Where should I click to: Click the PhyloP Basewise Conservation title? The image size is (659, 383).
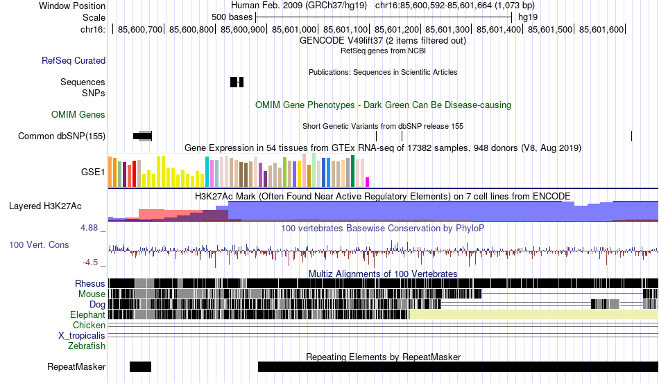(383, 228)
